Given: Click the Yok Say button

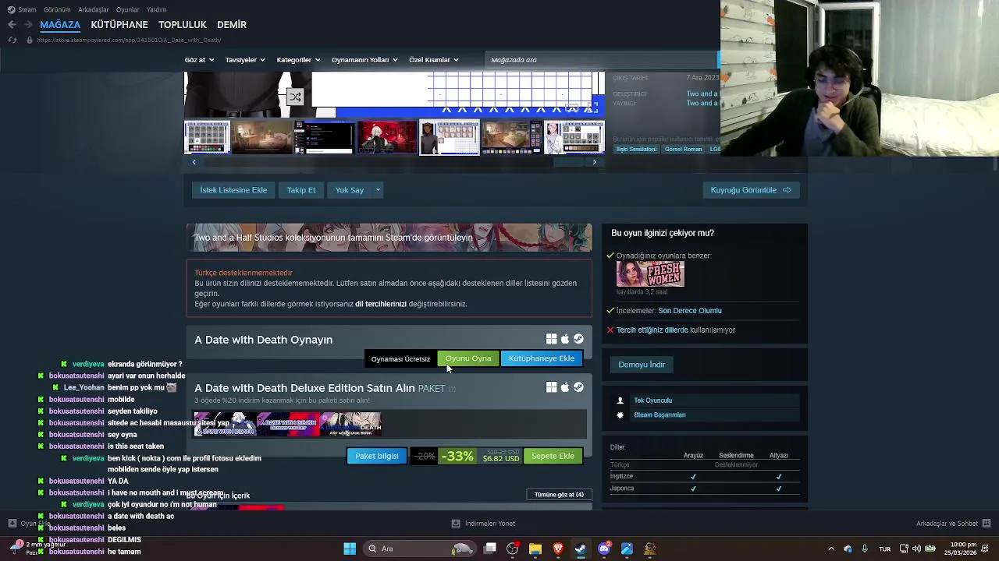Looking at the screenshot, I should [350, 190].
